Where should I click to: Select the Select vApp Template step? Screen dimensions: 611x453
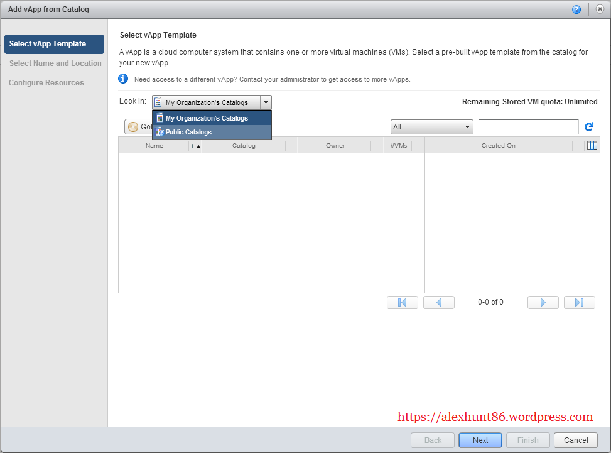coord(54,44)
